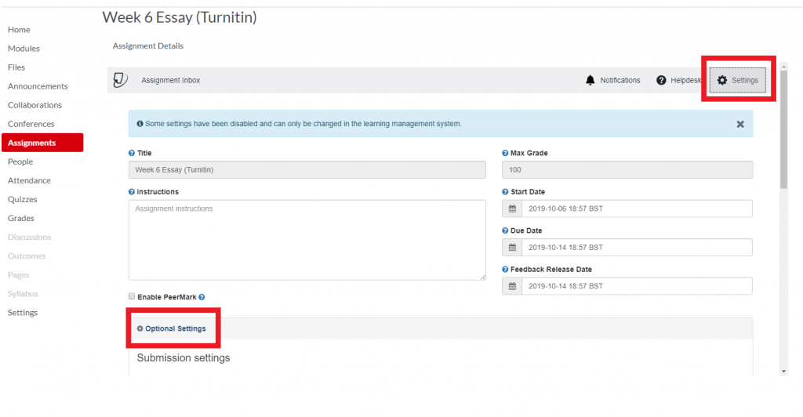Click the Turnitin Assignment Inbox icon
803x417 pixels.
click(120, 80)
